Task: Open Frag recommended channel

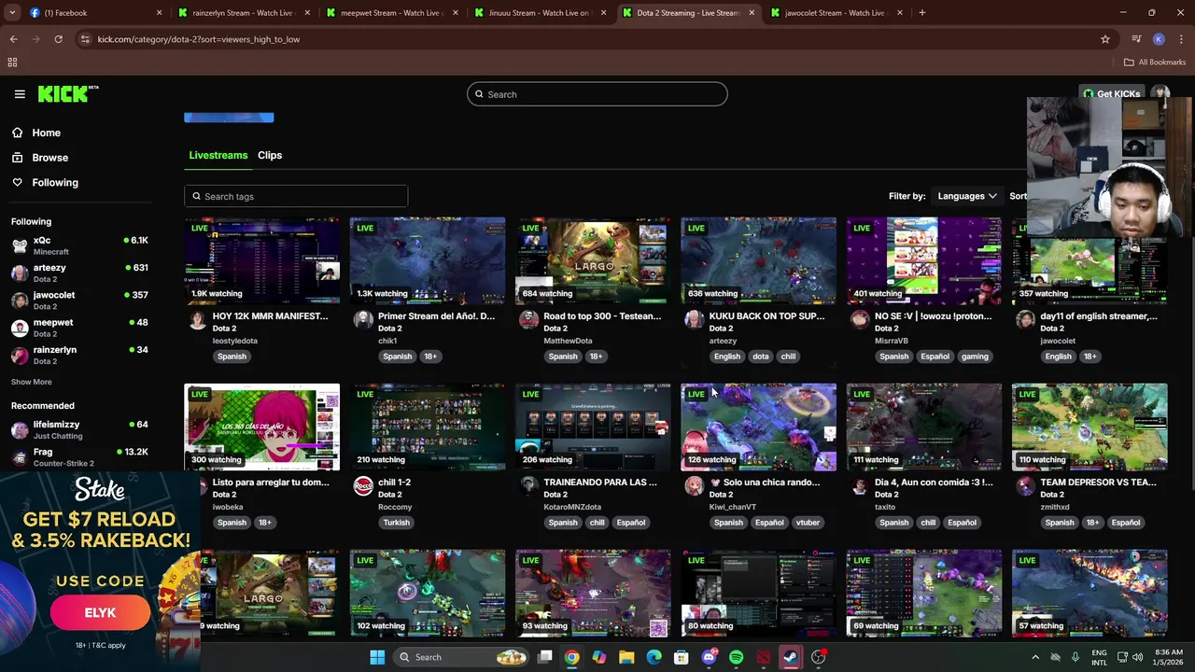Action: point(79,456)
